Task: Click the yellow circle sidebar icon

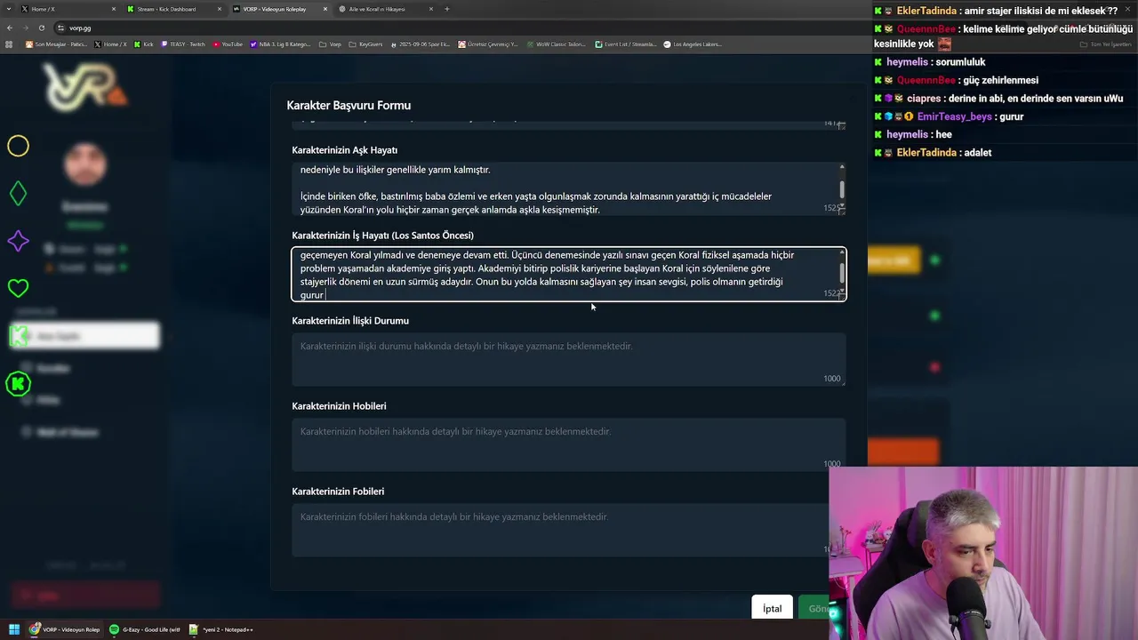Action: tap(18, 146)
